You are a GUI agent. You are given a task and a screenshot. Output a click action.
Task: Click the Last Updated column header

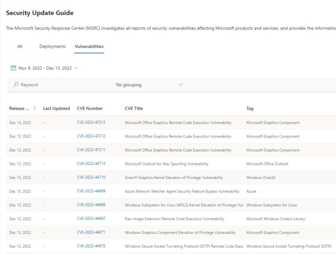[x=56, y=108]
